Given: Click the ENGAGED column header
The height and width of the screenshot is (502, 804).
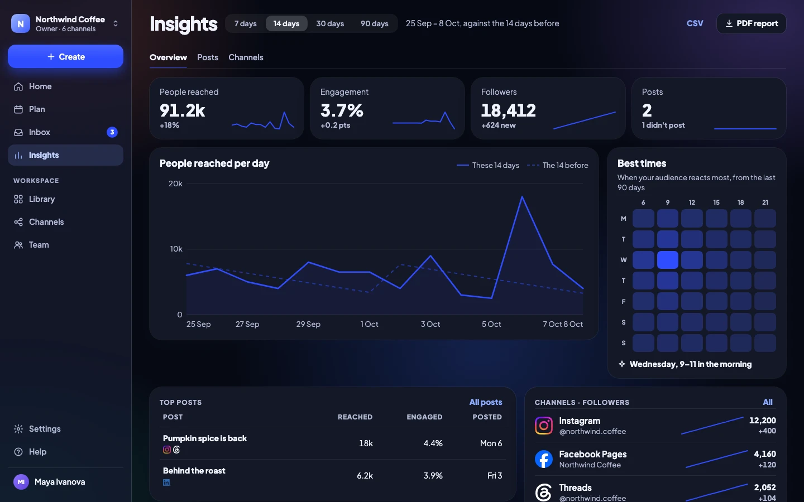Looking at the screenshot, I should tap(424, 417).
